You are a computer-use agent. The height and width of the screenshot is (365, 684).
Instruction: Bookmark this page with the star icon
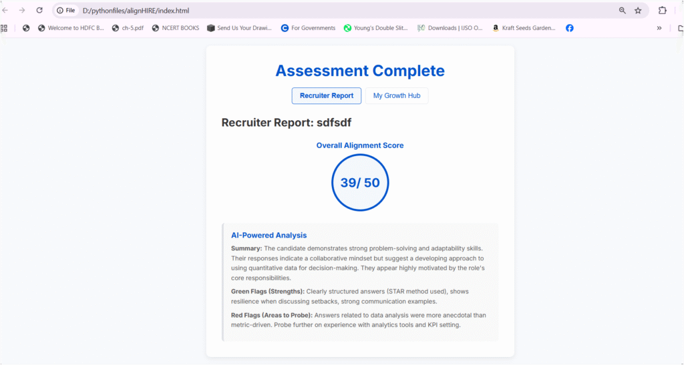(638, 11)
